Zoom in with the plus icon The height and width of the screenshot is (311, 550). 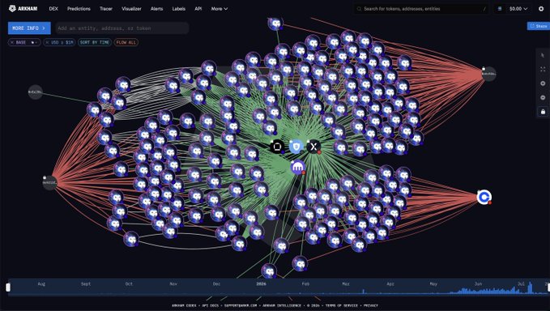[543, 83]
